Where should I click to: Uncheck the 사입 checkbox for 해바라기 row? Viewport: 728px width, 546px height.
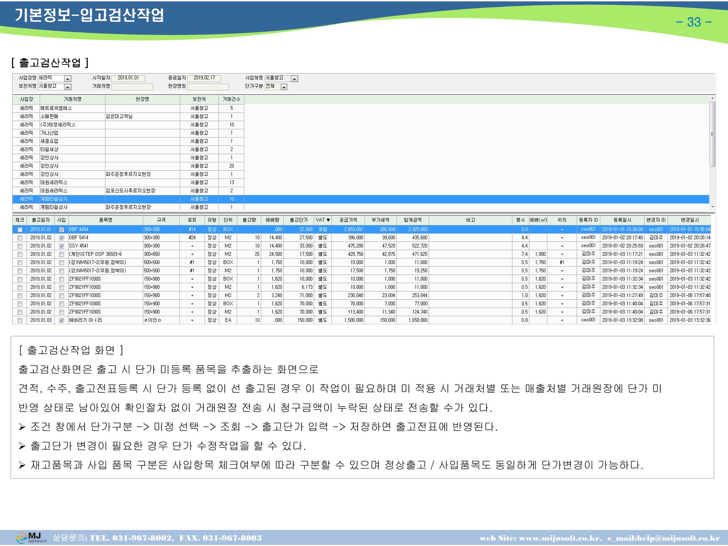pyautogui.click(x=62, y=321)
